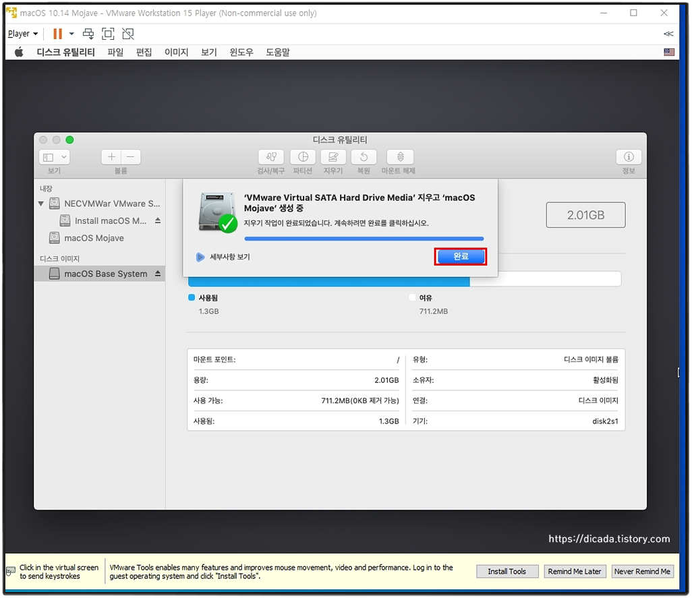
Task: Open the VMware Player dropdown menu
Action: click(x=23, y=34)
